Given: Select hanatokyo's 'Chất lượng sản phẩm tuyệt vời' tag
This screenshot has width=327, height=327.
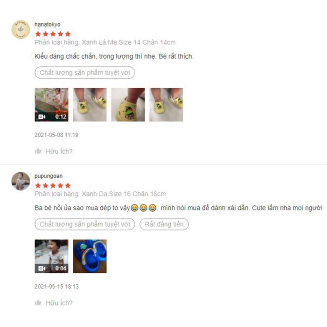Looking at the screenshot, I should click(x=85, y=73).
